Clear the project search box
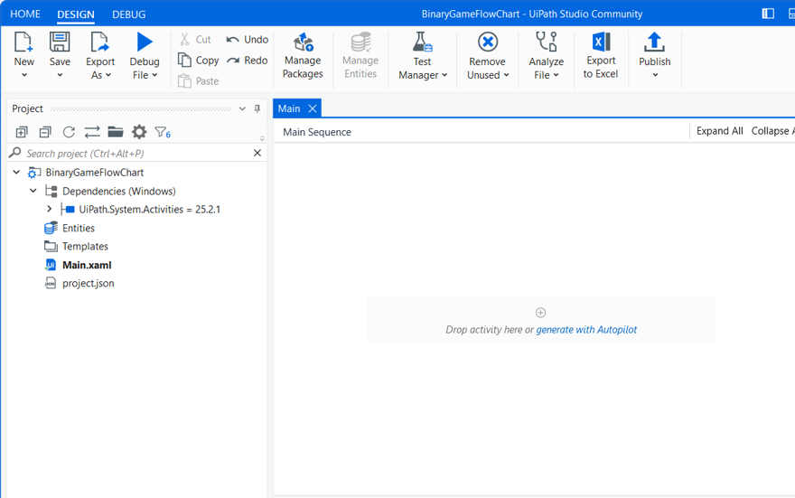 tap(257, 153)
